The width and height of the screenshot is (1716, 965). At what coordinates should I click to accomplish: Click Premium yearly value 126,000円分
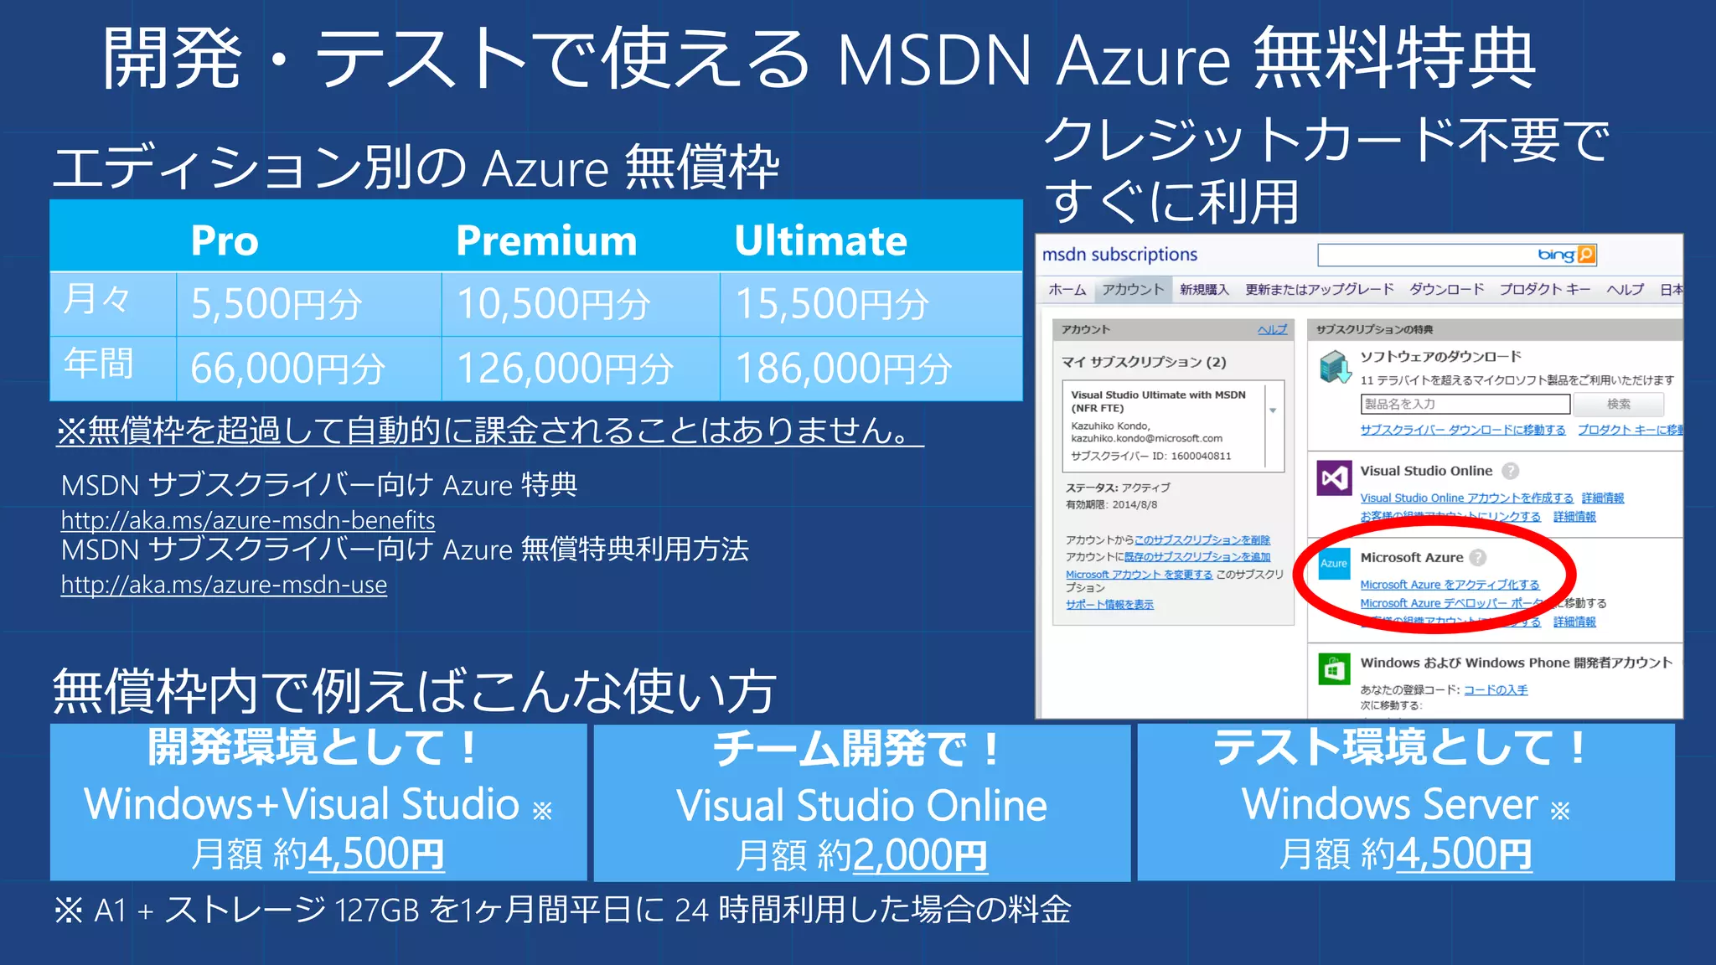pos(565,369)
